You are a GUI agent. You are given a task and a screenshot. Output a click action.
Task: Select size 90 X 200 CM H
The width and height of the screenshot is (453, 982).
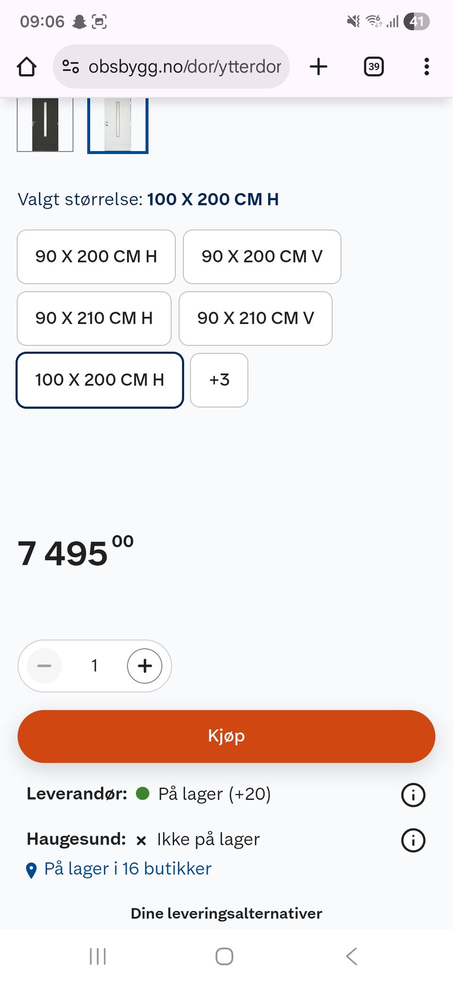tap(96, 257)
